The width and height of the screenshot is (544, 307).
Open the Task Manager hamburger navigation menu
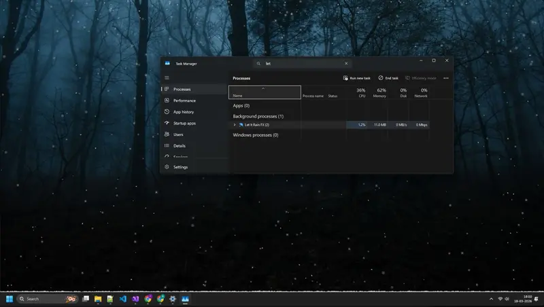point(167,78)
